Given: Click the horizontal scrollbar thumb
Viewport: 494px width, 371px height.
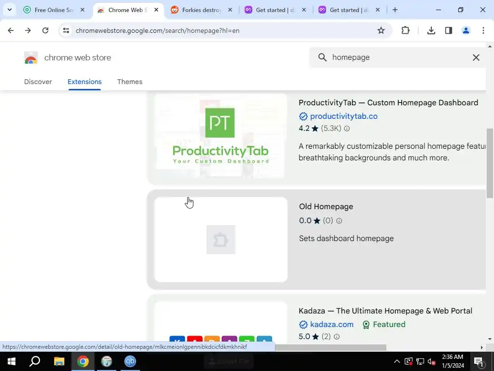Looking at the screenshot, I should (330, 347).
